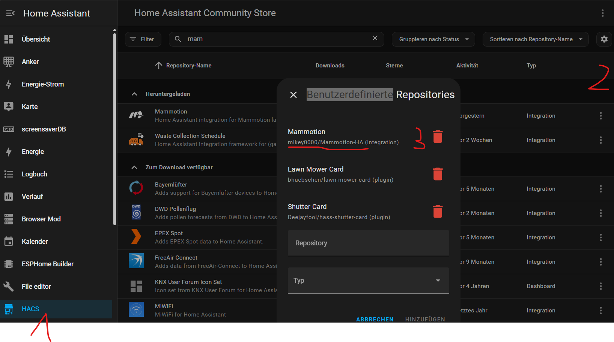614x342 pixels.
Task: Open DWD Pollenflug row options menu
Action: [601, 213]
